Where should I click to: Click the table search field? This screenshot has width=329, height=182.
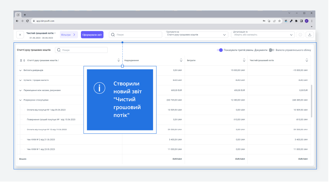[x=82, y=50]
